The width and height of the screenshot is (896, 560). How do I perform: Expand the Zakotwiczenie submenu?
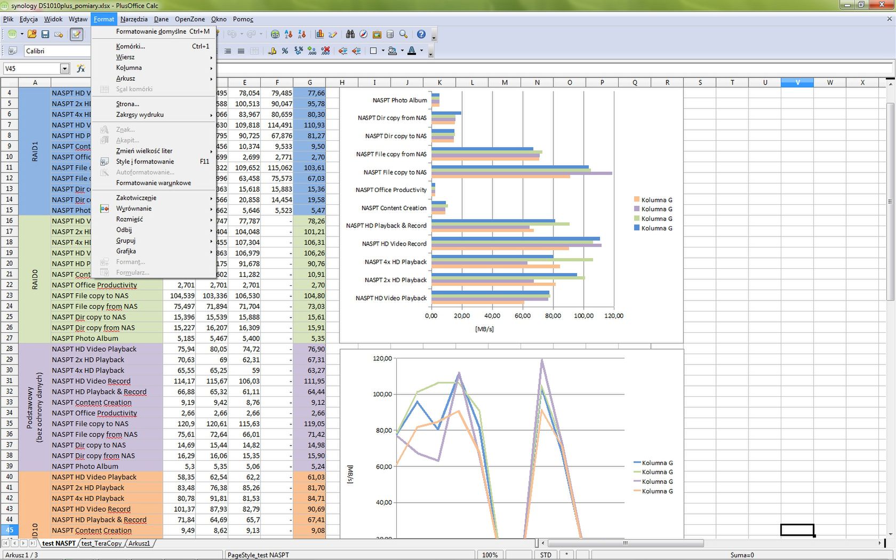point(154,198)
